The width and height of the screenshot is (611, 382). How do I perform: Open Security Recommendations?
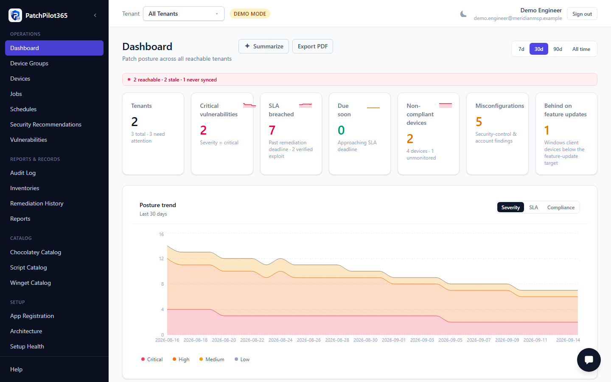click(x=54, y=124)
